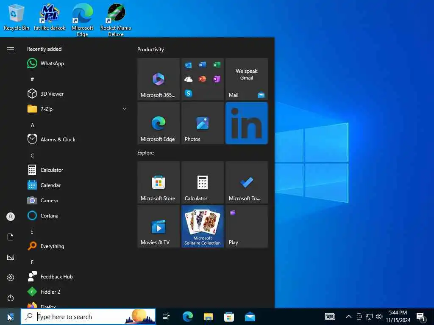Open Movies & TV tile

(159, 226)
